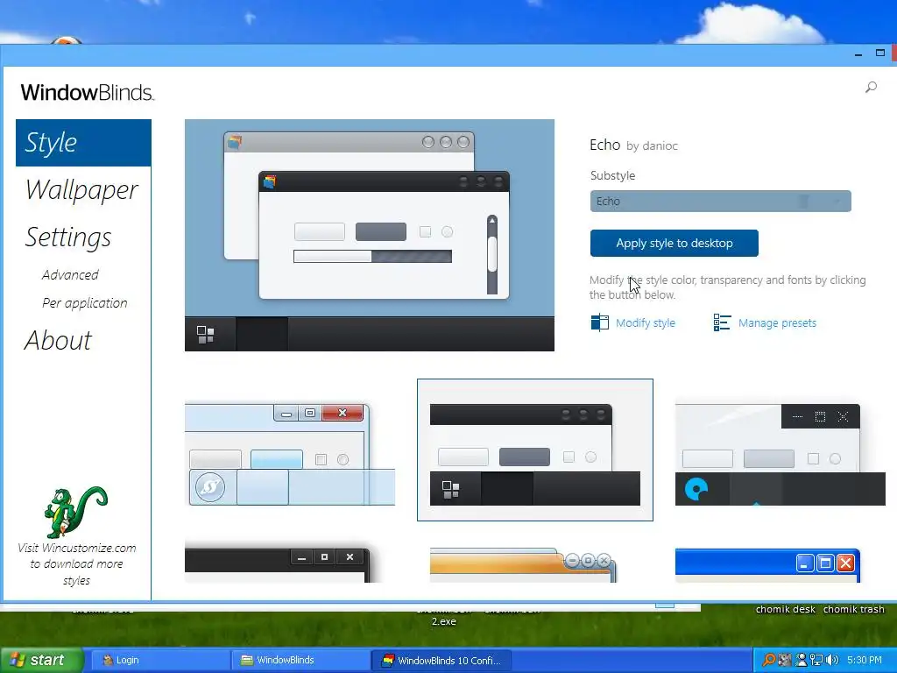897x673 pixels.
Task: Select the light blue Aero-like style thumbnail
Action: [x=290, y=454]
